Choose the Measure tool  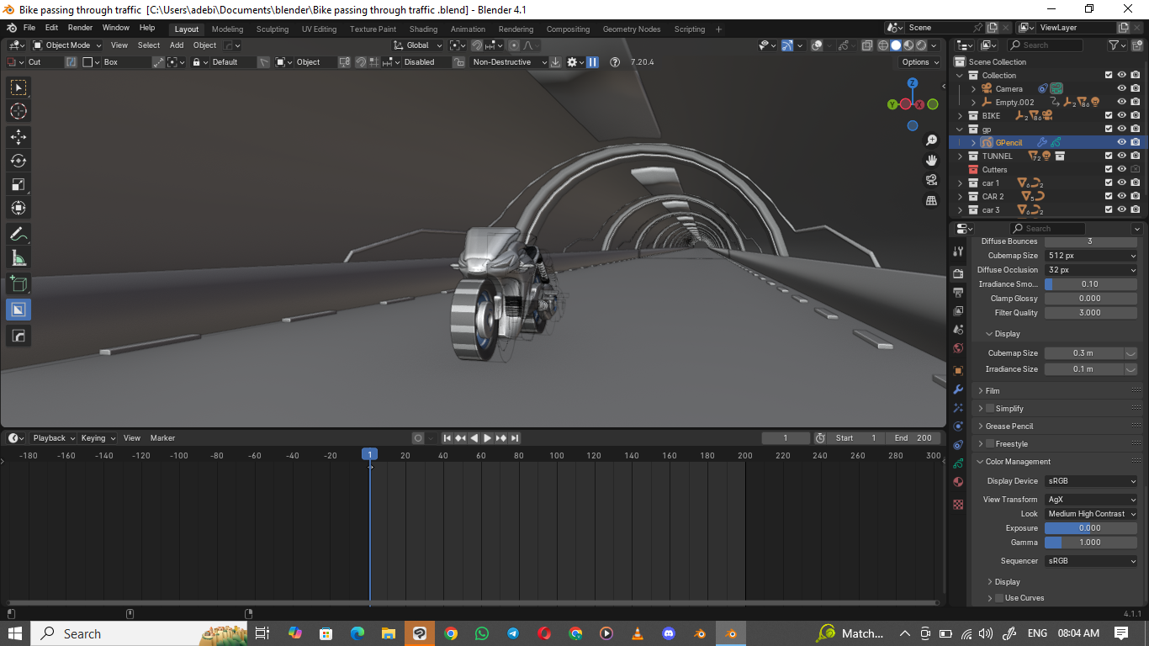click(x=19, y=258)
